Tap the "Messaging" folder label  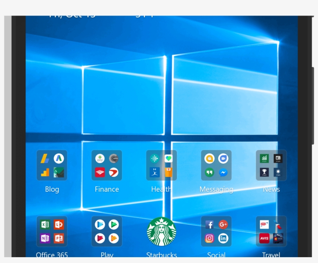[x=216, y=189]
